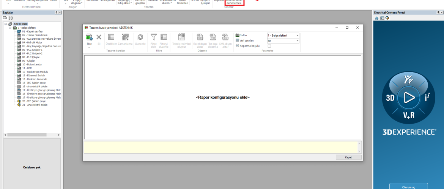Select page 01 - Kapak sayfası

click(x=32, y=32)
